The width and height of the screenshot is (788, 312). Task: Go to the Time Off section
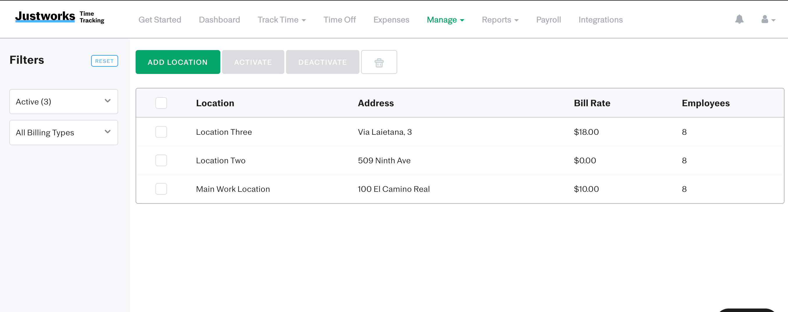click(340, 19)
